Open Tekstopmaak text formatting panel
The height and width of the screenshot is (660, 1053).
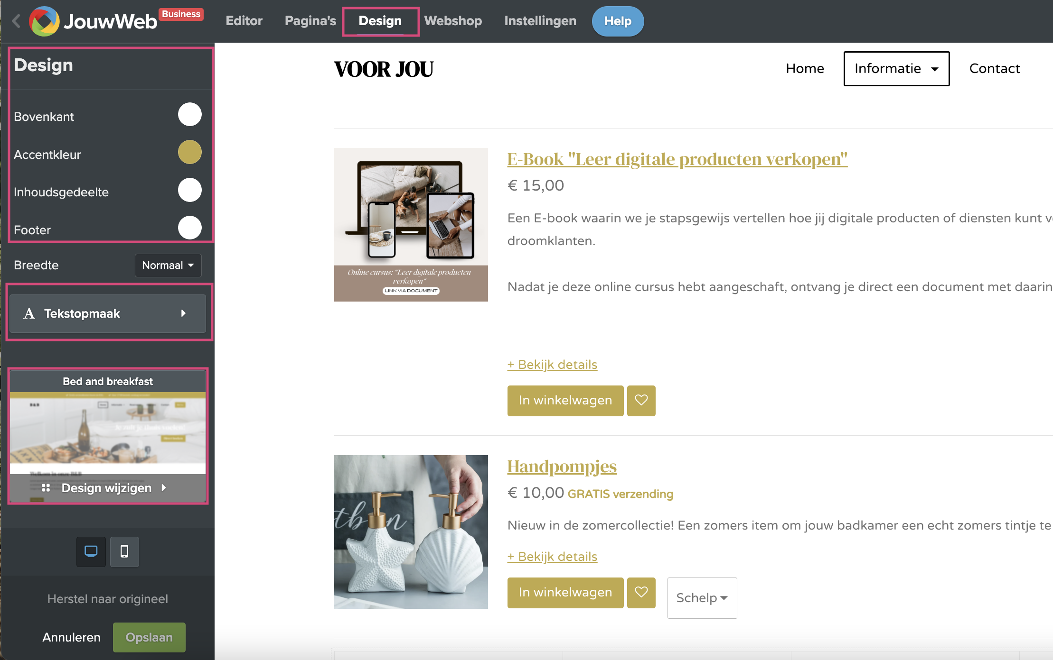tap(108, 313)
